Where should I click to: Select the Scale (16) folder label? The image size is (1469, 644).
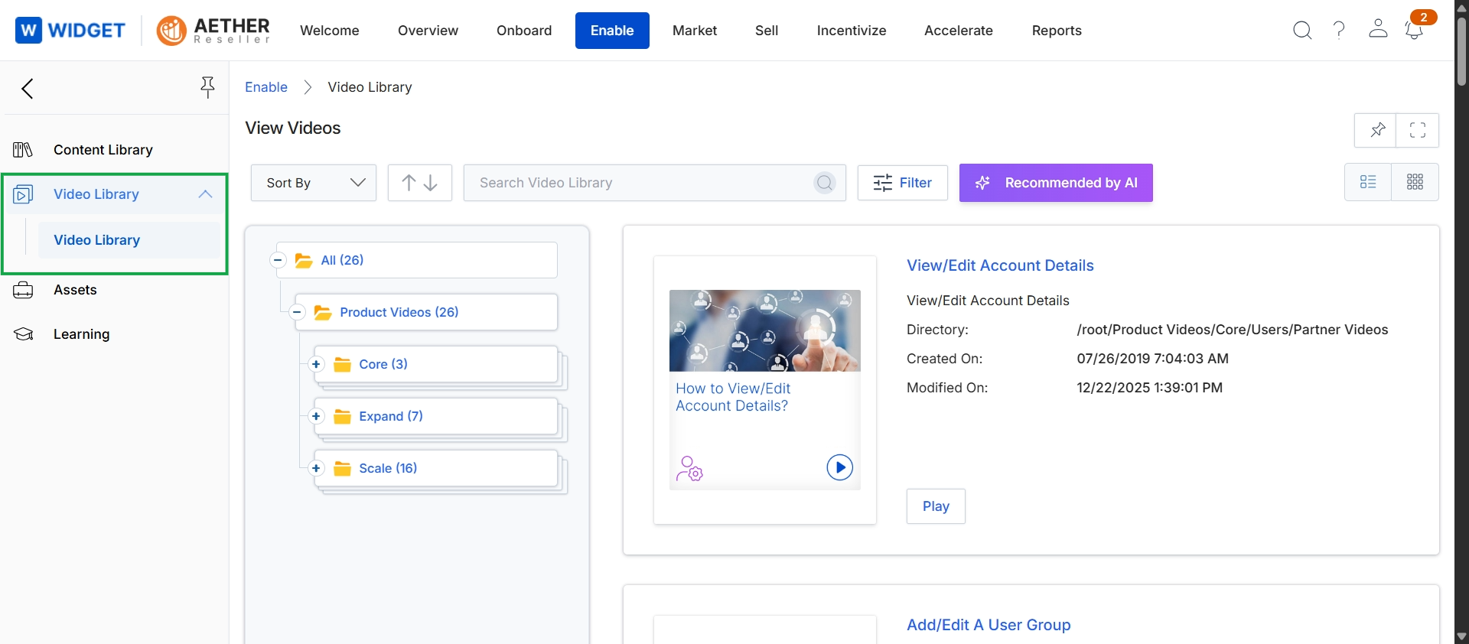(x=388, y=468)
